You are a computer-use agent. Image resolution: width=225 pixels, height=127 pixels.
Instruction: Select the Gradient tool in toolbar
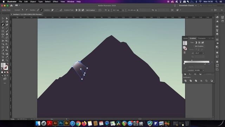point(7,47)
